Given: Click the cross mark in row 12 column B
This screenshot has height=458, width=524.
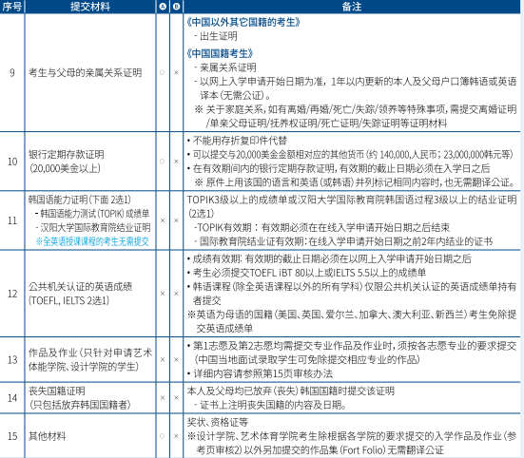Looking at the screenshot, I should click(x=176, y=294).
